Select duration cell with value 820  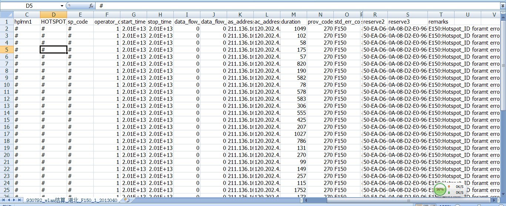(293, 63)
